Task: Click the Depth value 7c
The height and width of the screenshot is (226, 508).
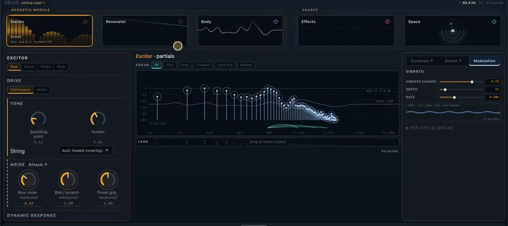Action: click(493, 89)
